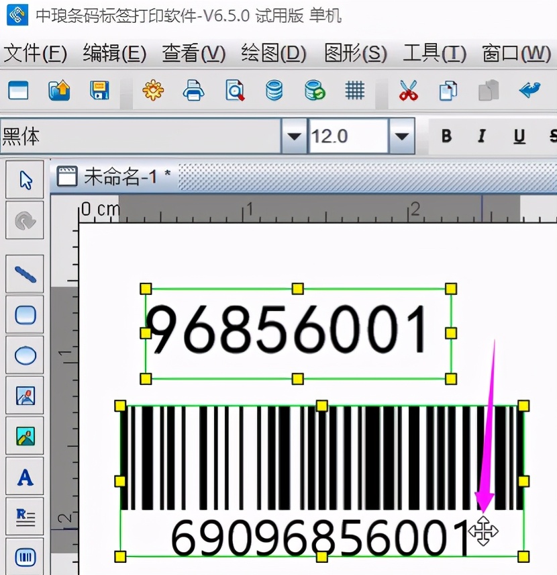Select the text tool letter A
This screenshot has height=575, width=557.
coord(25,477)
